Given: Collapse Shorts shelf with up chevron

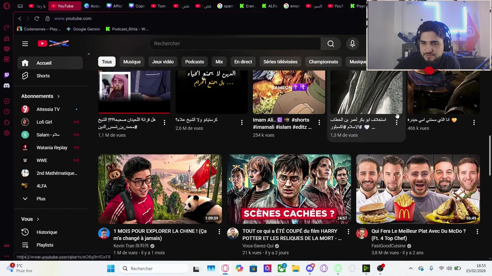Looking at the screenshot, I should pos(88,54).
